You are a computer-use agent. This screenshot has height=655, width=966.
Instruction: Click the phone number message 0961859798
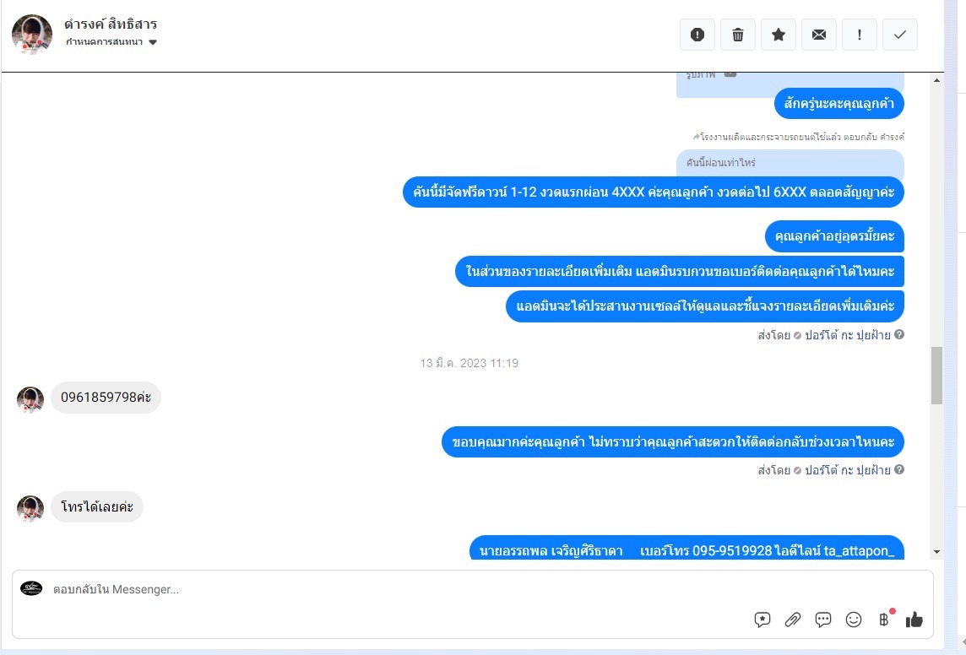[106, 397]
